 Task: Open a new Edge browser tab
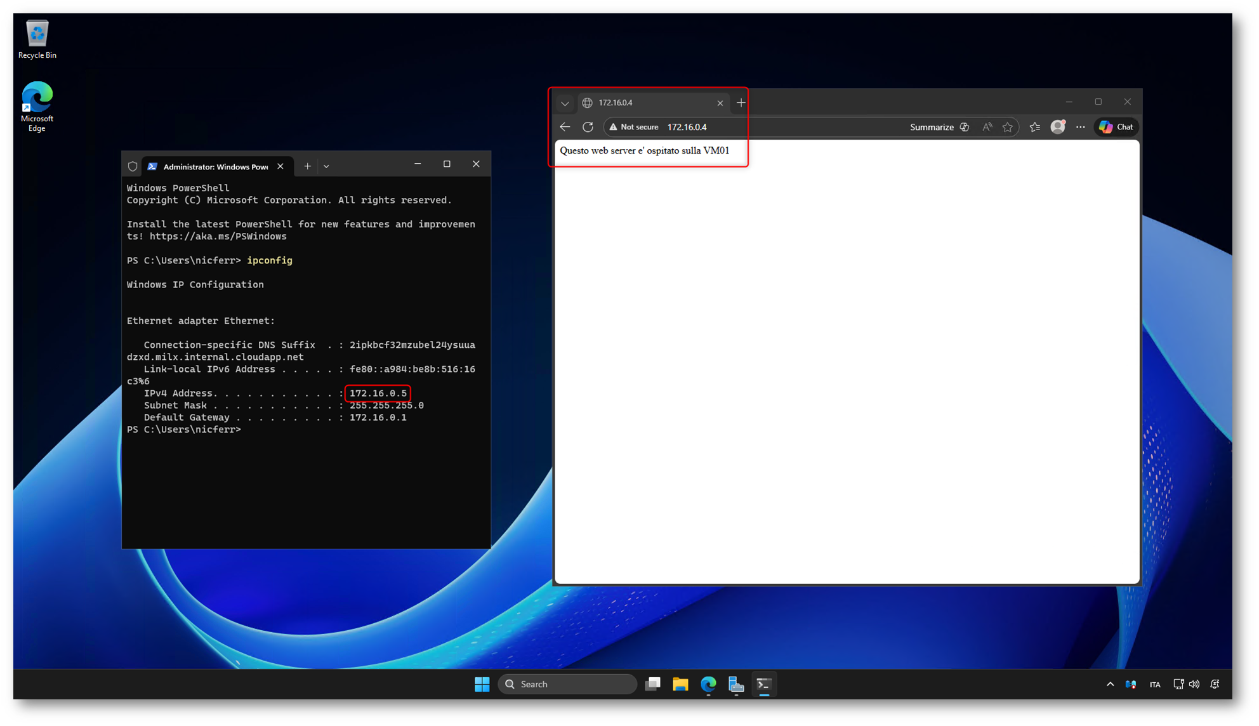click(741, 103)
